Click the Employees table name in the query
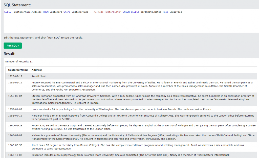This screenshot has width=259, height=158. [176, 12]
